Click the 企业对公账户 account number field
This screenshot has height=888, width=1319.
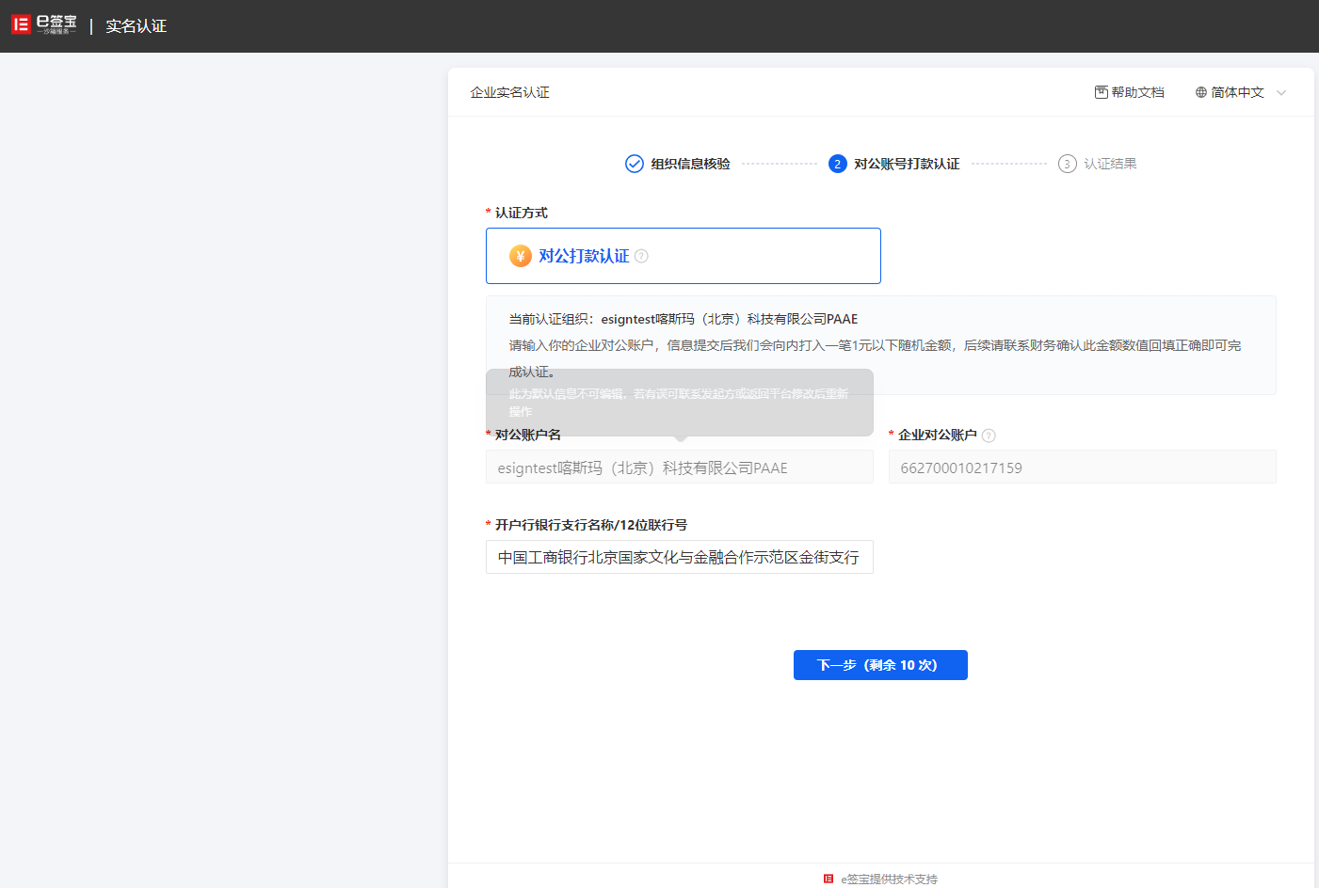(x=1082, y=468)
